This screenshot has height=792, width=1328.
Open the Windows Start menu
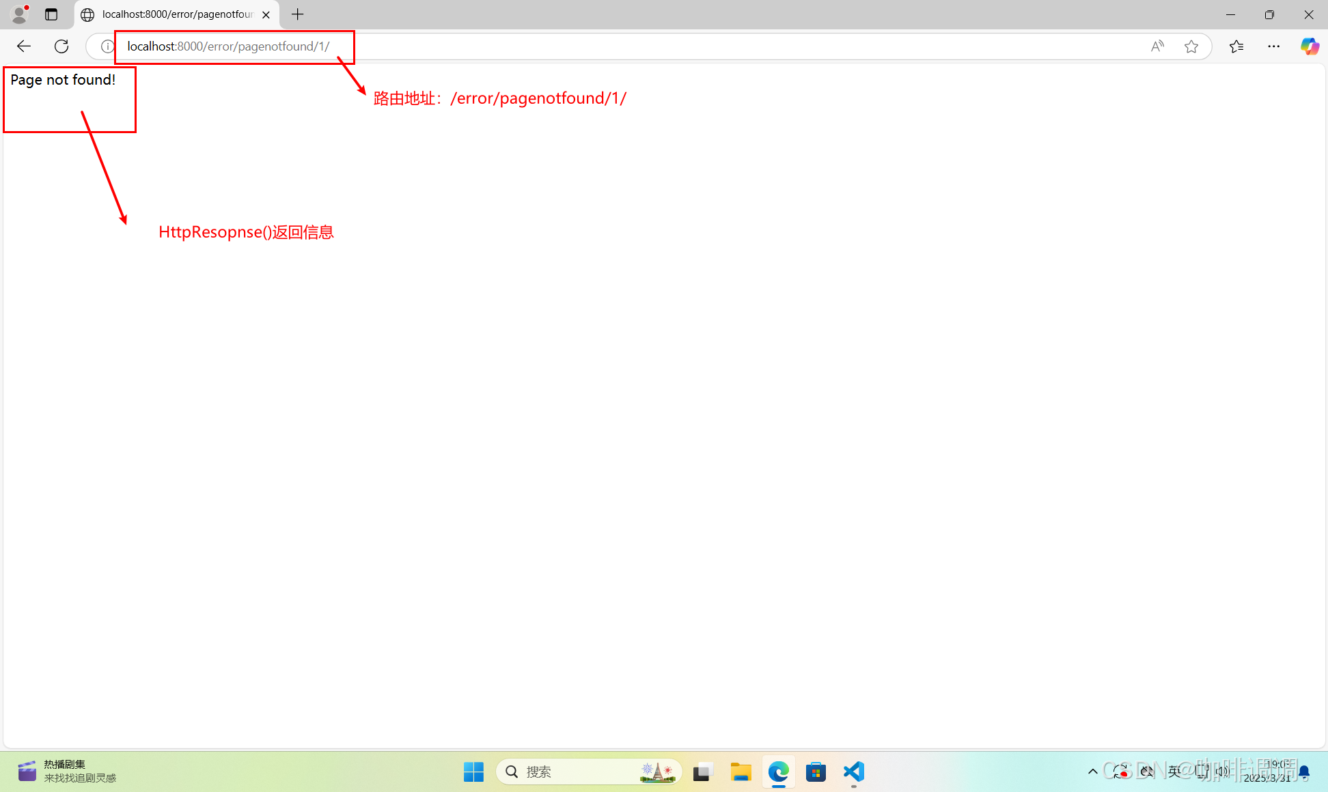pyautogui.click(x=473, y=772)
